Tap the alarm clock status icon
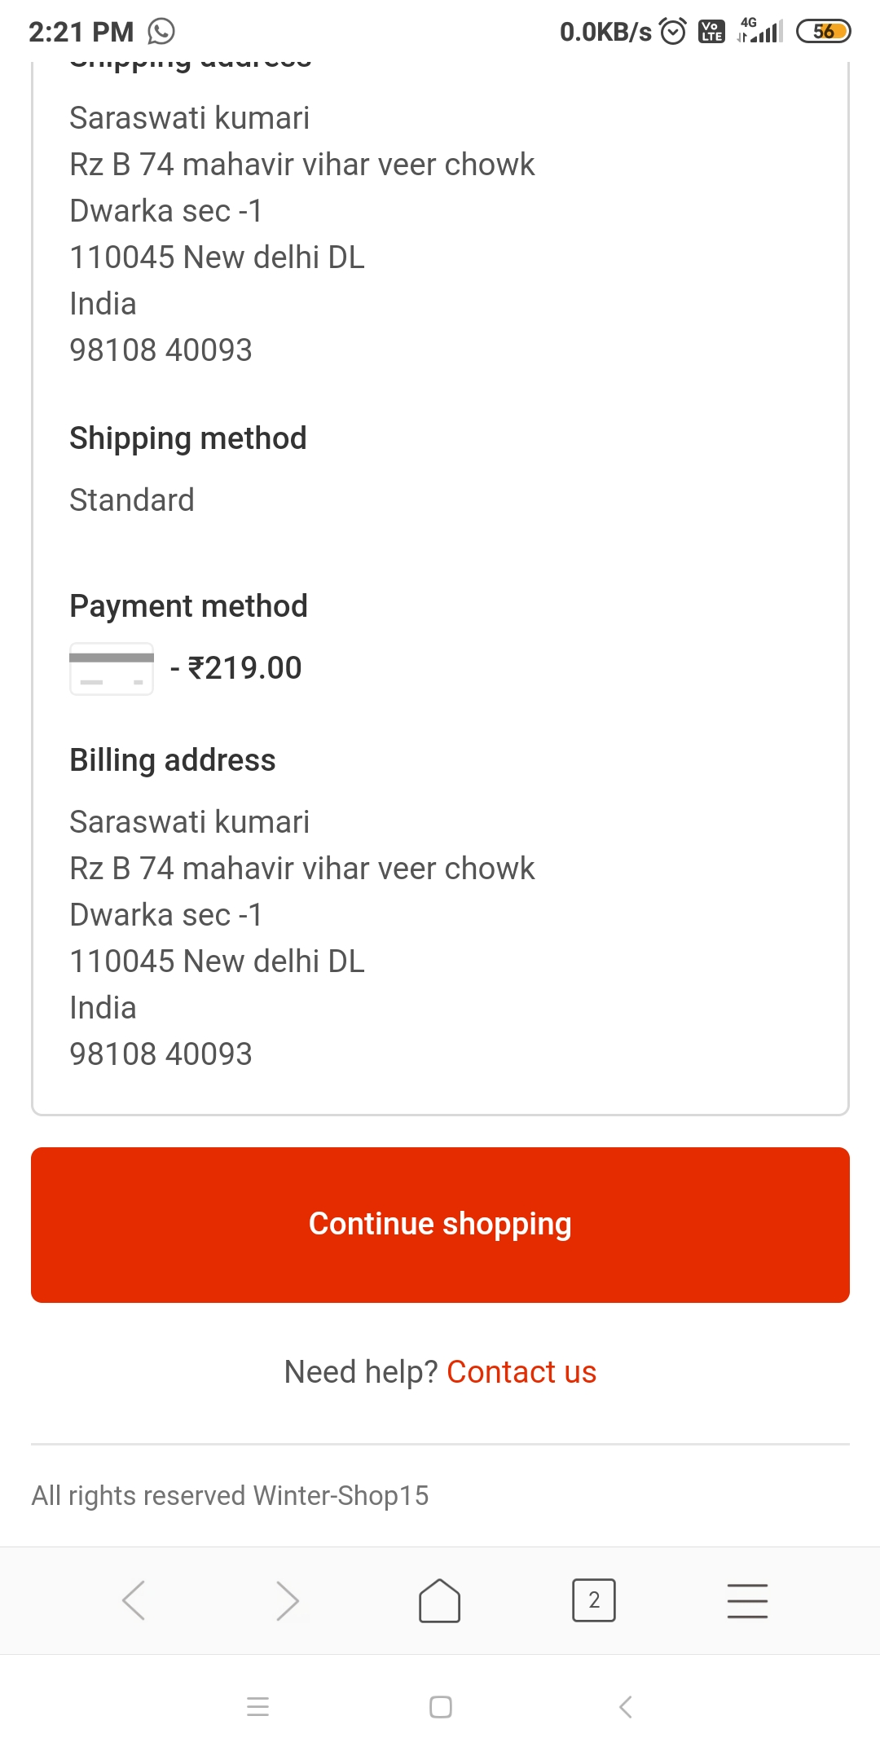This screenshot has height=1760, width=880. click(673, 32)
